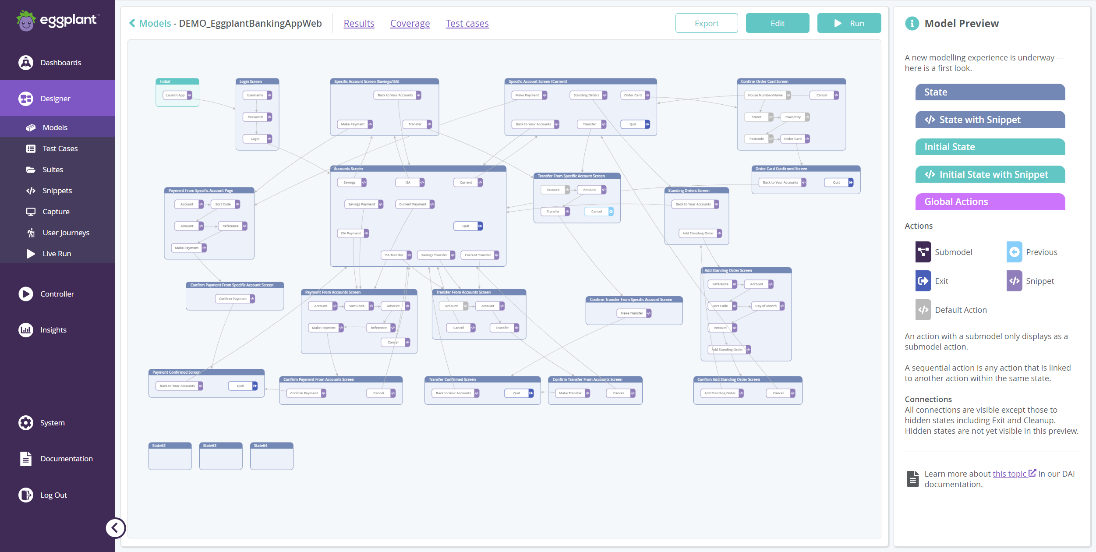Click the Capture monitor icon

pos(31,212)
